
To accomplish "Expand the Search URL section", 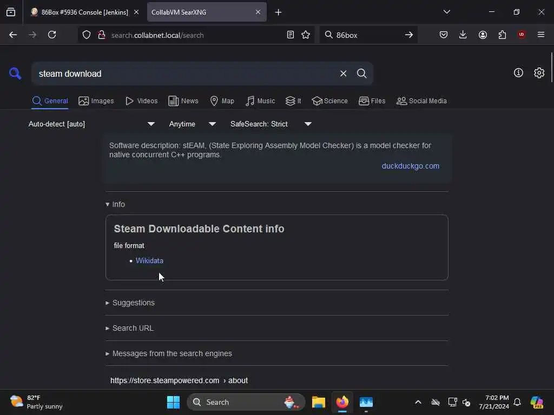I will [x=129, y=328].
